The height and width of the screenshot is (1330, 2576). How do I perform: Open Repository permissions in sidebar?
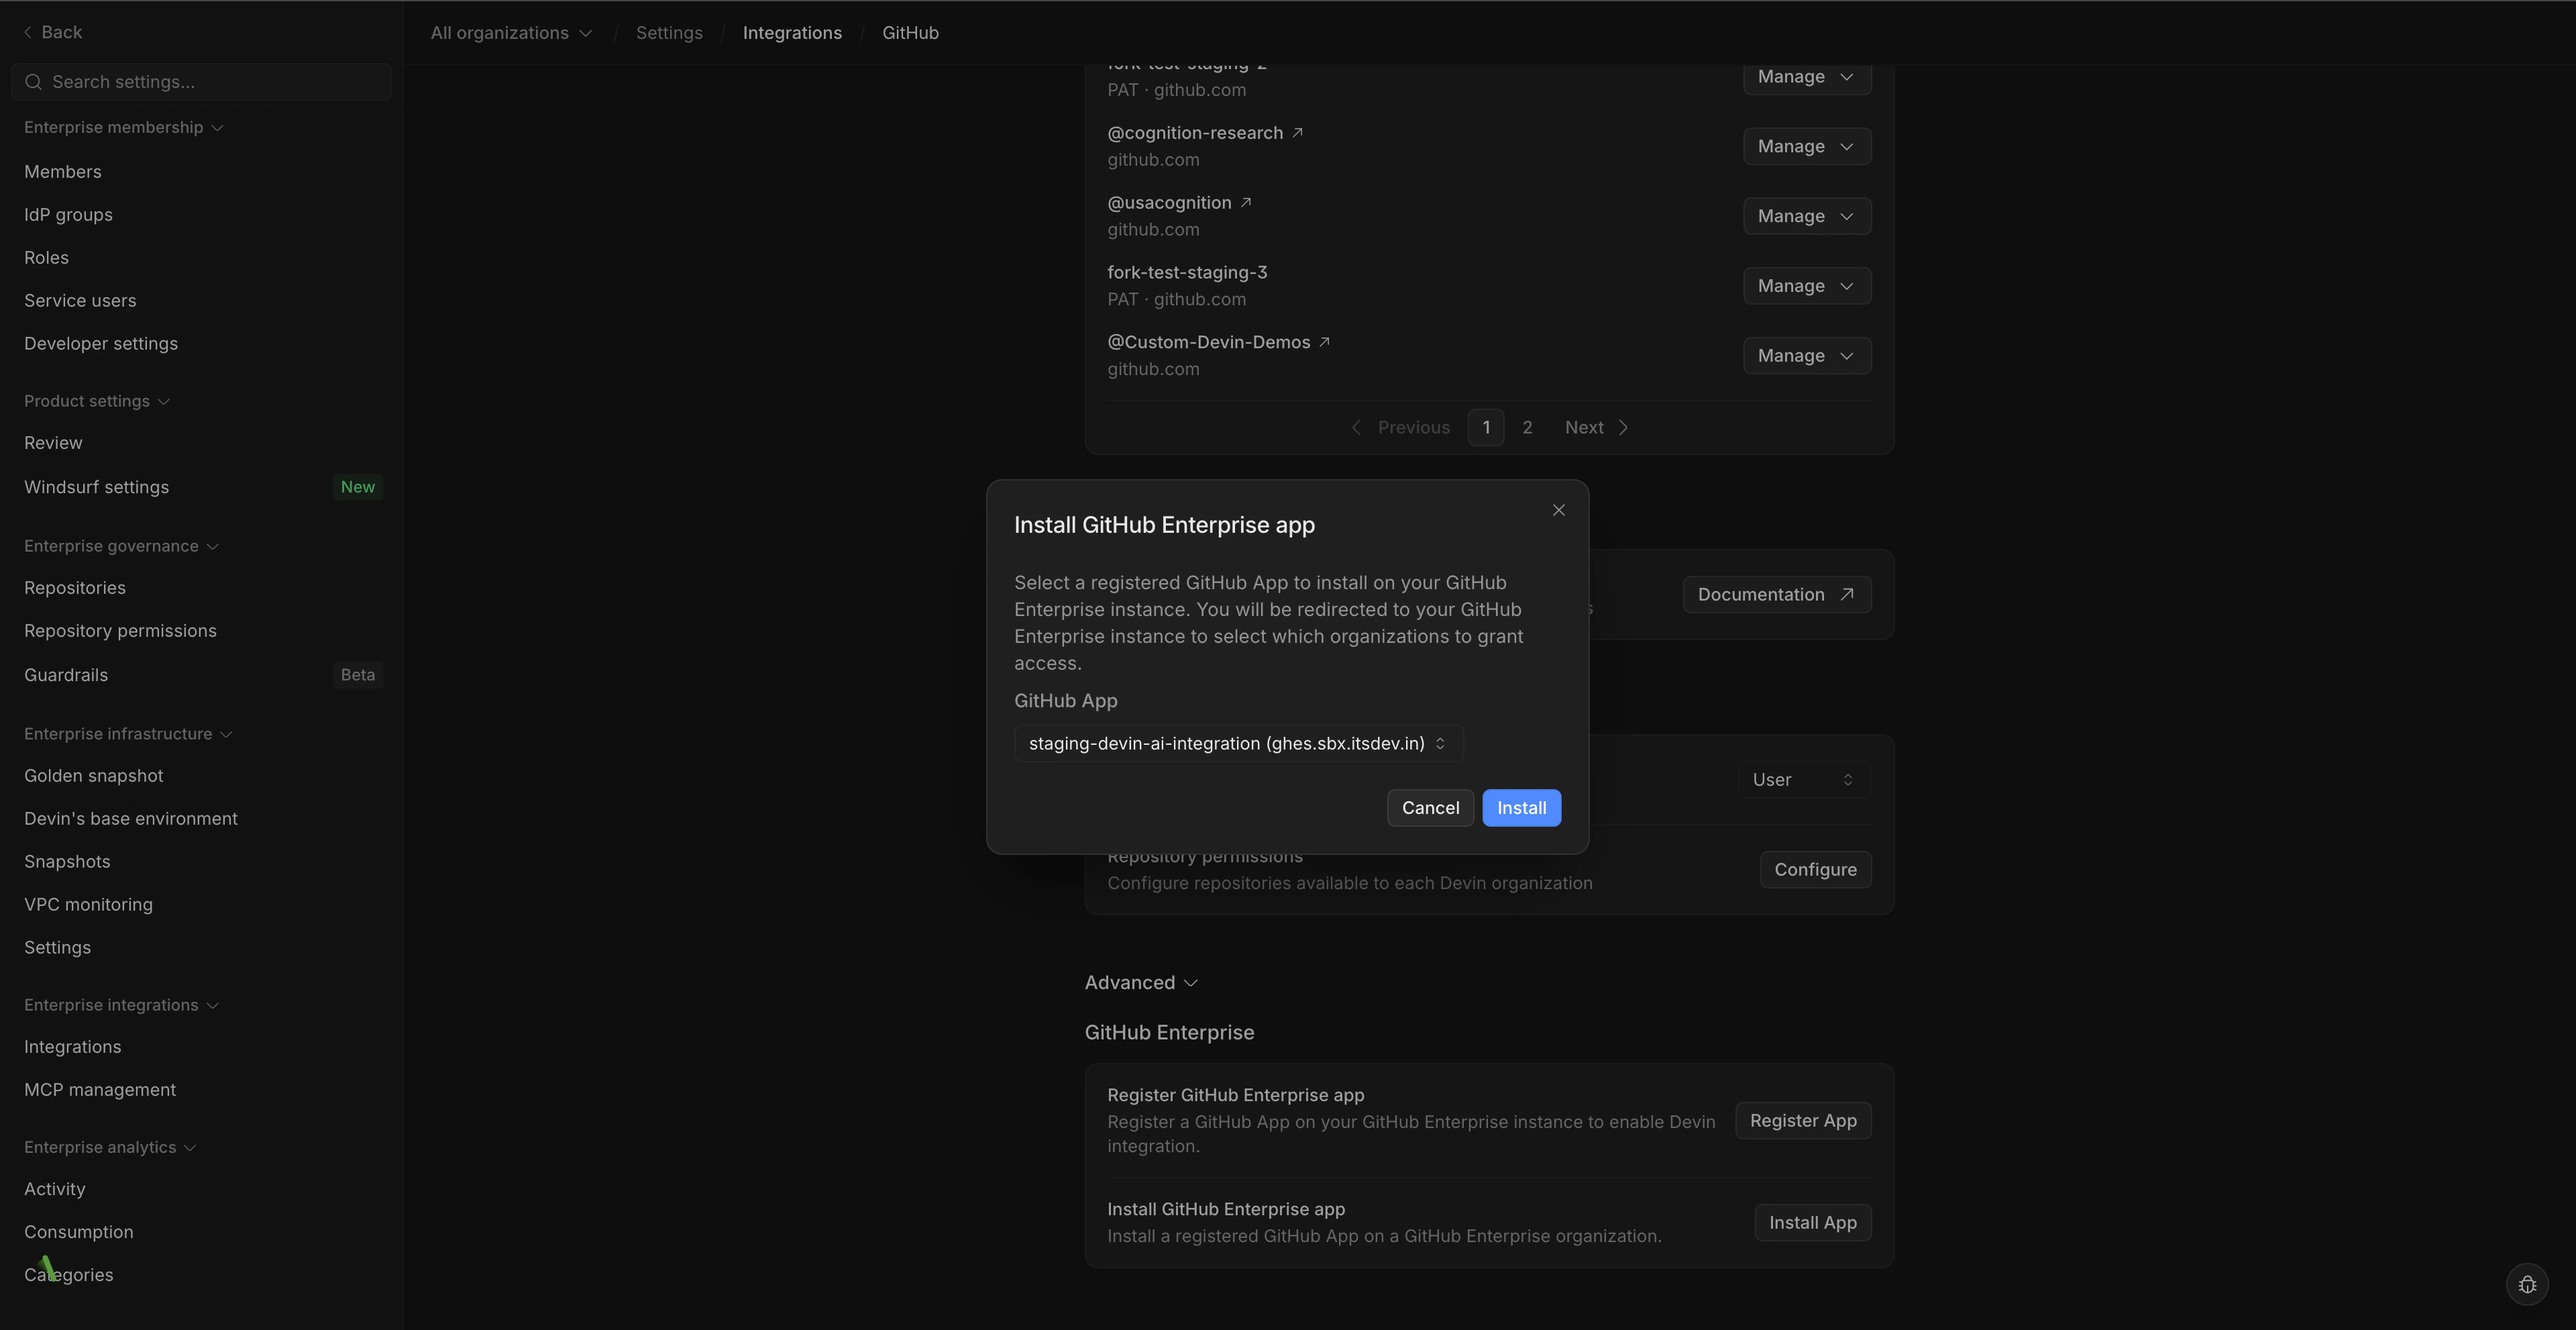(x=120, y=631)
